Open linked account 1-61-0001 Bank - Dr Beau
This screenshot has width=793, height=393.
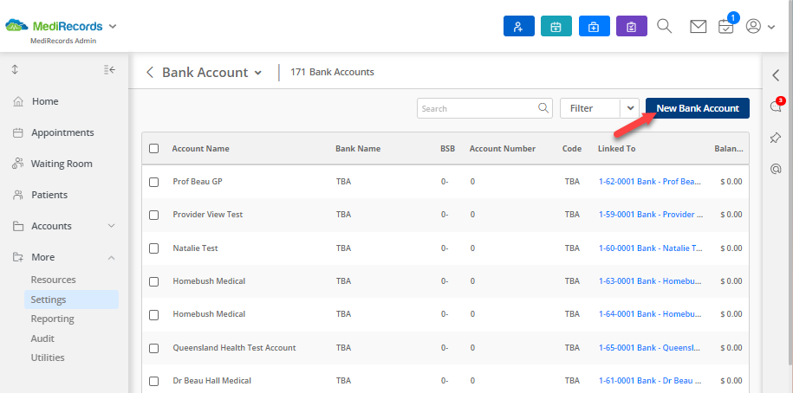(x=651, y=380)
